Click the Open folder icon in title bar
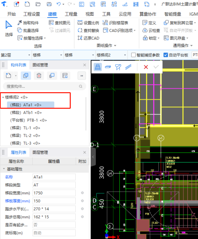Viewport: 198px width, 239px height. pyautogui.click(x=38, y=4)
